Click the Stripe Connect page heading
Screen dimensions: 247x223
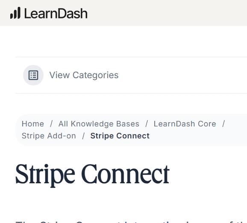tap(92, 175)
